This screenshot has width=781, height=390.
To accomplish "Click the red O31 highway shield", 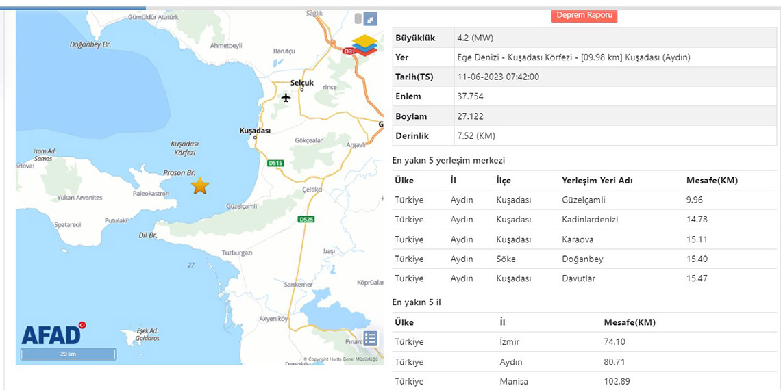I will point(349,51).
